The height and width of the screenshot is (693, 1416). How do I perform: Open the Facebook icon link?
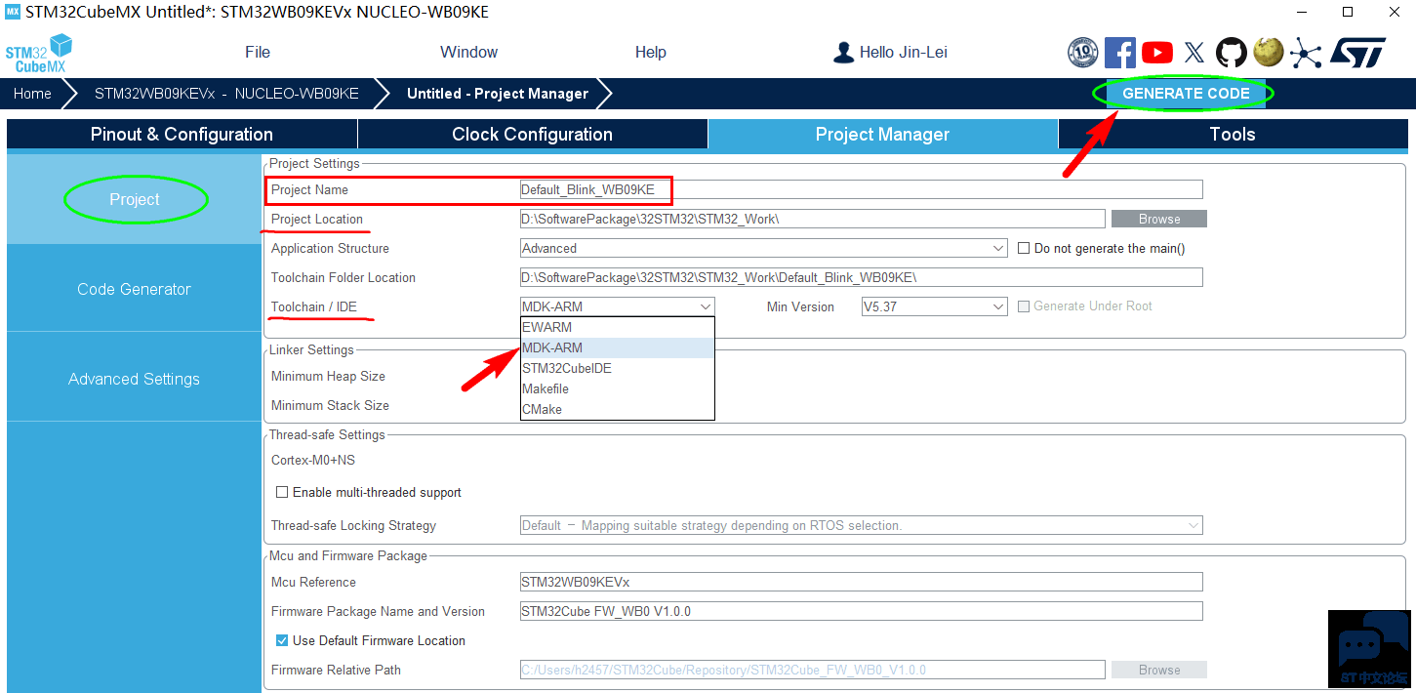click(1120, 53)
